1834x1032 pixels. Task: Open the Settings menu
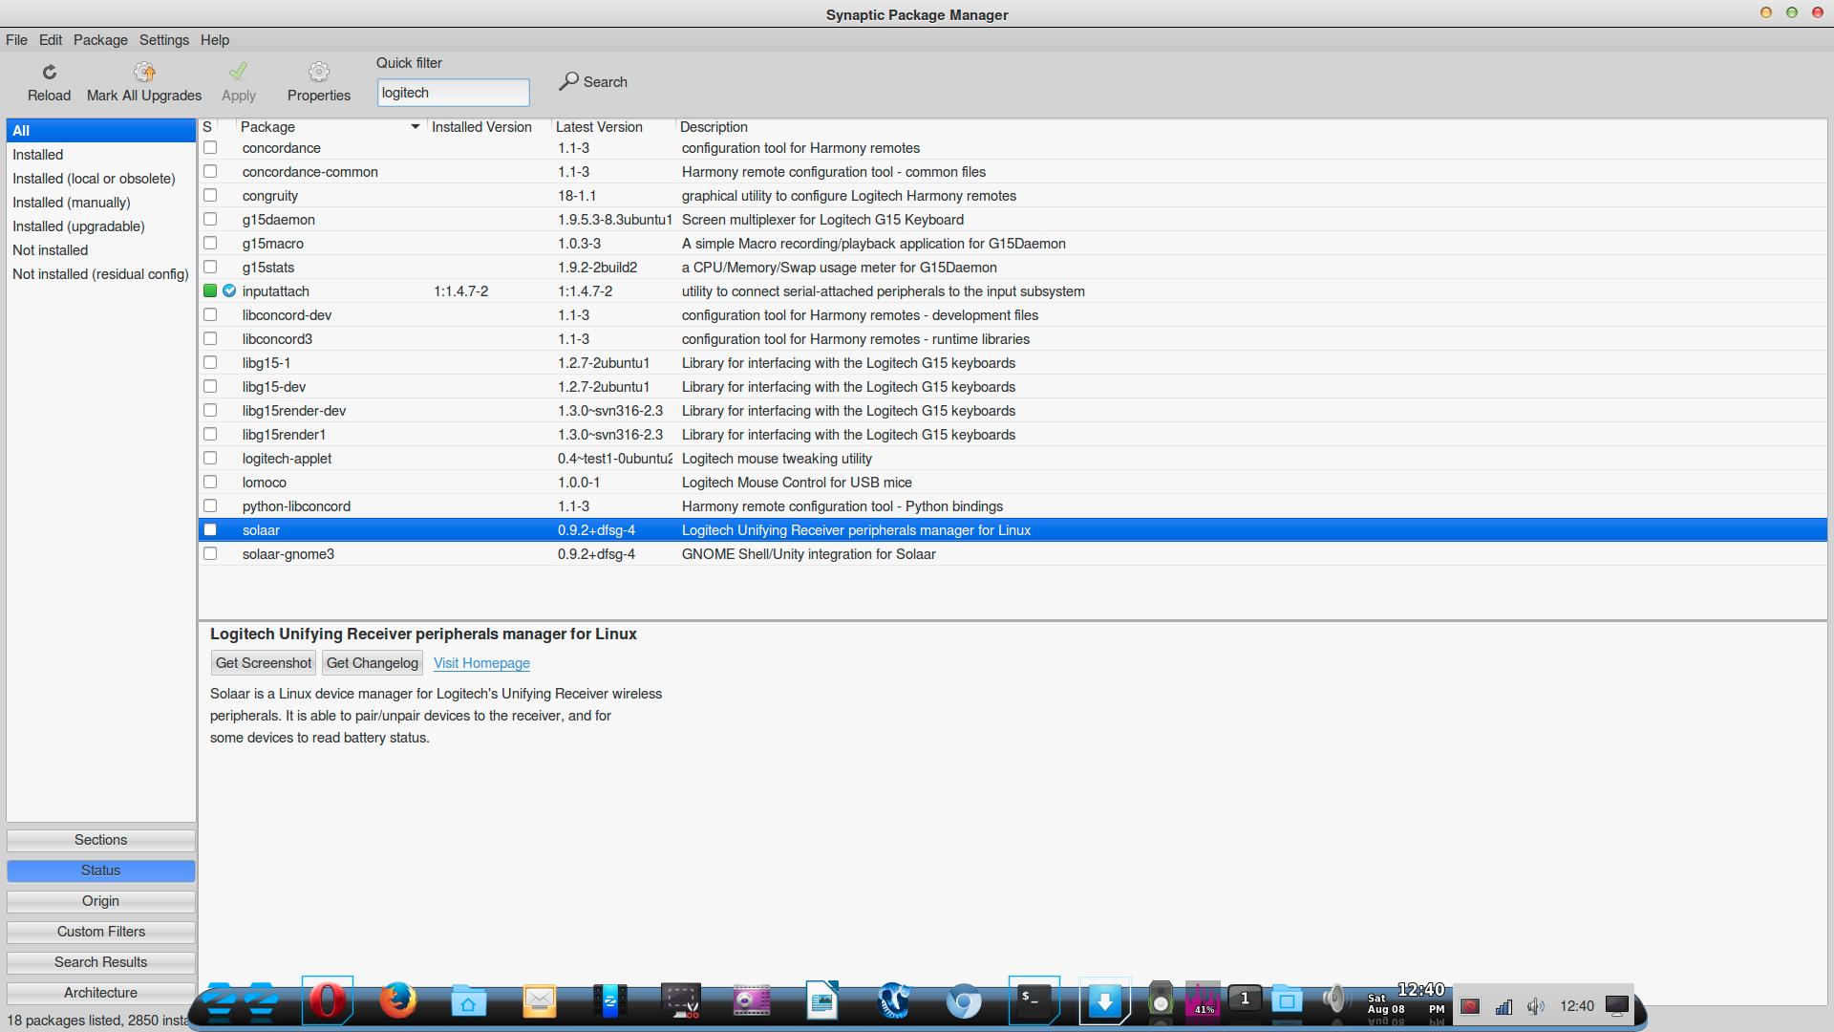[163, 40]
